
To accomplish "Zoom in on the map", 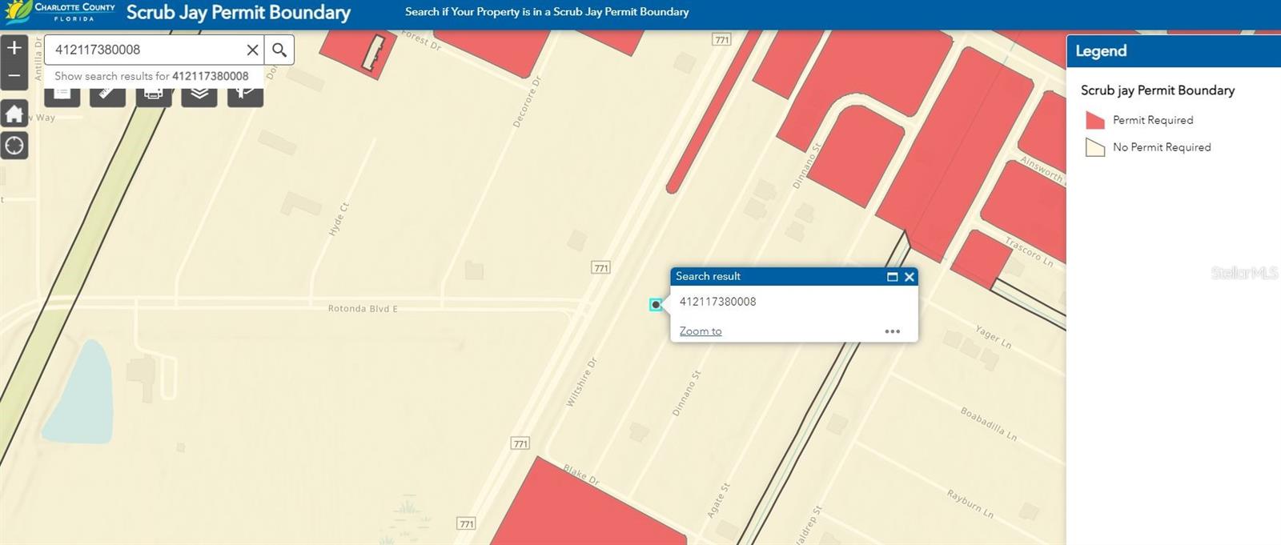I will (14, 48).
